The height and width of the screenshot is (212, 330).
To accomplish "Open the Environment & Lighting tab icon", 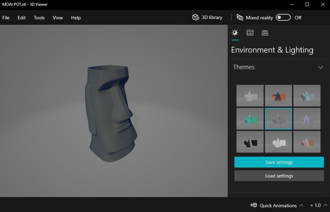I will point(235,33).
